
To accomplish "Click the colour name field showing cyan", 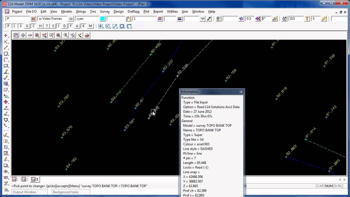I will [87, 19].
